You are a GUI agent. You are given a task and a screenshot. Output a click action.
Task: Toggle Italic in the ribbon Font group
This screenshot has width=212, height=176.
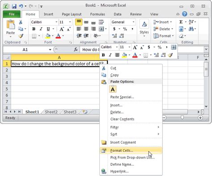coord(41,29)
